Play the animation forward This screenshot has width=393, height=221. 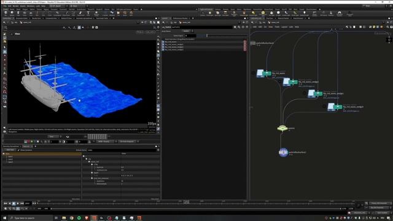point(18,203)
